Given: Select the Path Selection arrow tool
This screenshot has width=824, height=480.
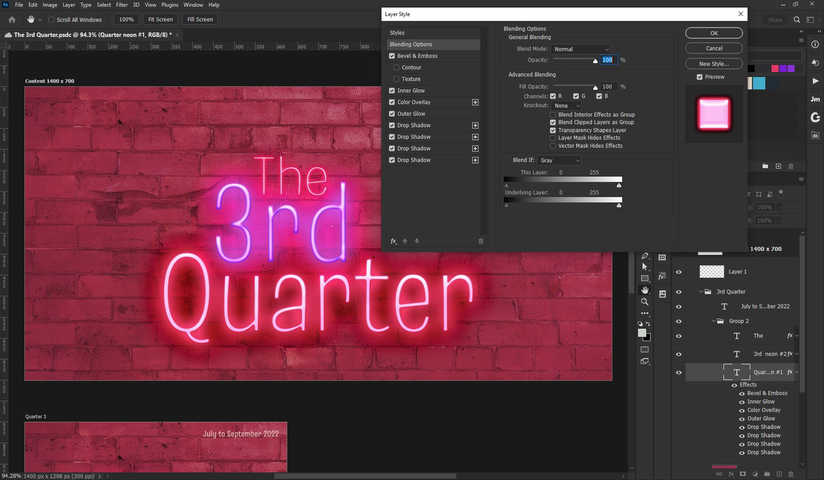Looking at the screenshot, I should tap(645, 267).
